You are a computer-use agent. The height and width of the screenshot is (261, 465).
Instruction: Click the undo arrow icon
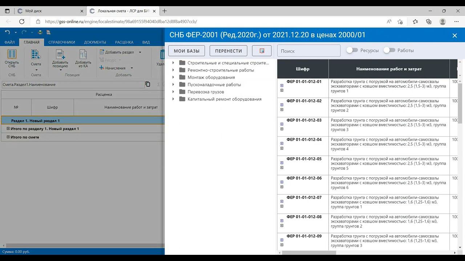click(x=7, y=32)
